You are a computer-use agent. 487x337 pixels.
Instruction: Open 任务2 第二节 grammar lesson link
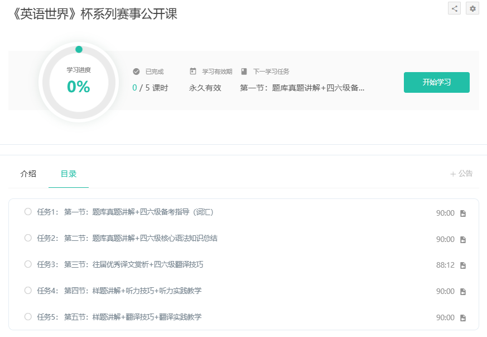[x=141, y=238]
